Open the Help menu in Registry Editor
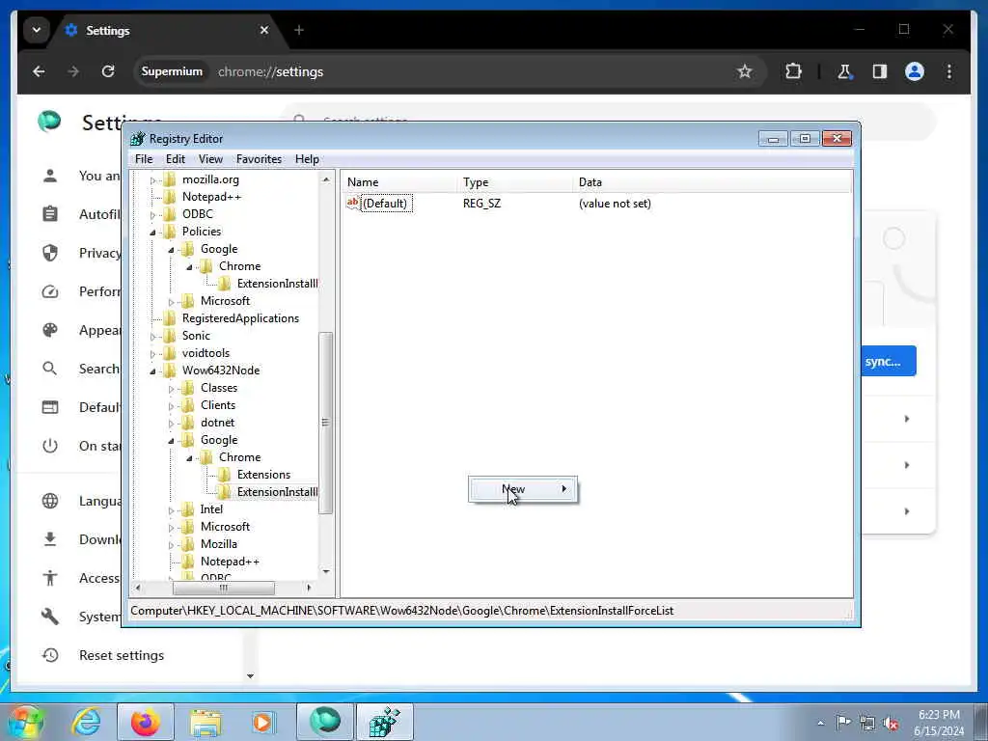This screenshot has width=988, height=741. coord(307,159)
